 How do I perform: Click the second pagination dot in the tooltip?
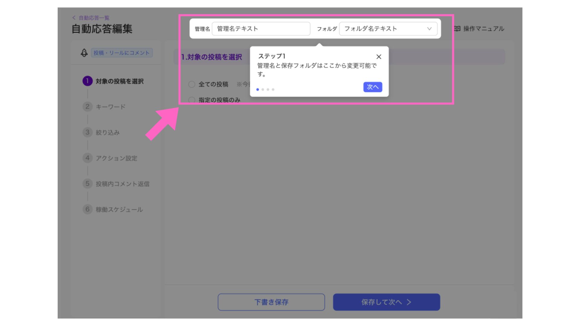tap(263, 89)
